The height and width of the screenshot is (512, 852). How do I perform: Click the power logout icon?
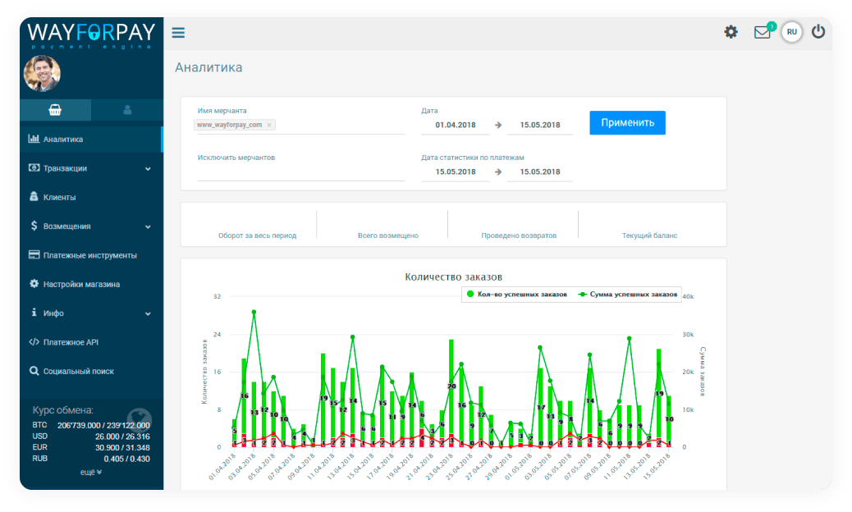point(818,32)
